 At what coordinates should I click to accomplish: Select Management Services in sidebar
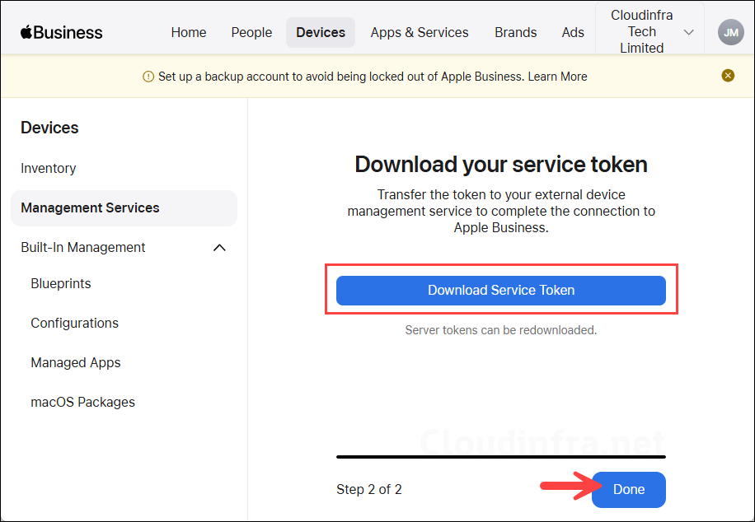point(124,207)
